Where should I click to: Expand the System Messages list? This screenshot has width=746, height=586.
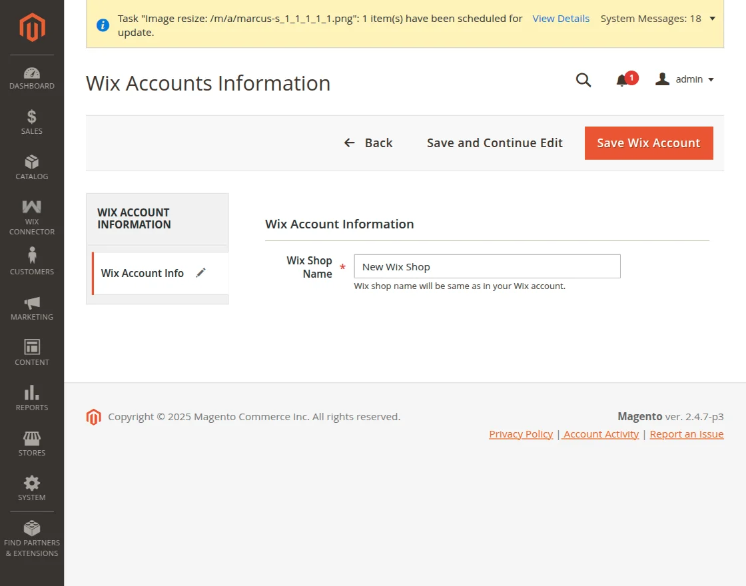pos(712,19)
